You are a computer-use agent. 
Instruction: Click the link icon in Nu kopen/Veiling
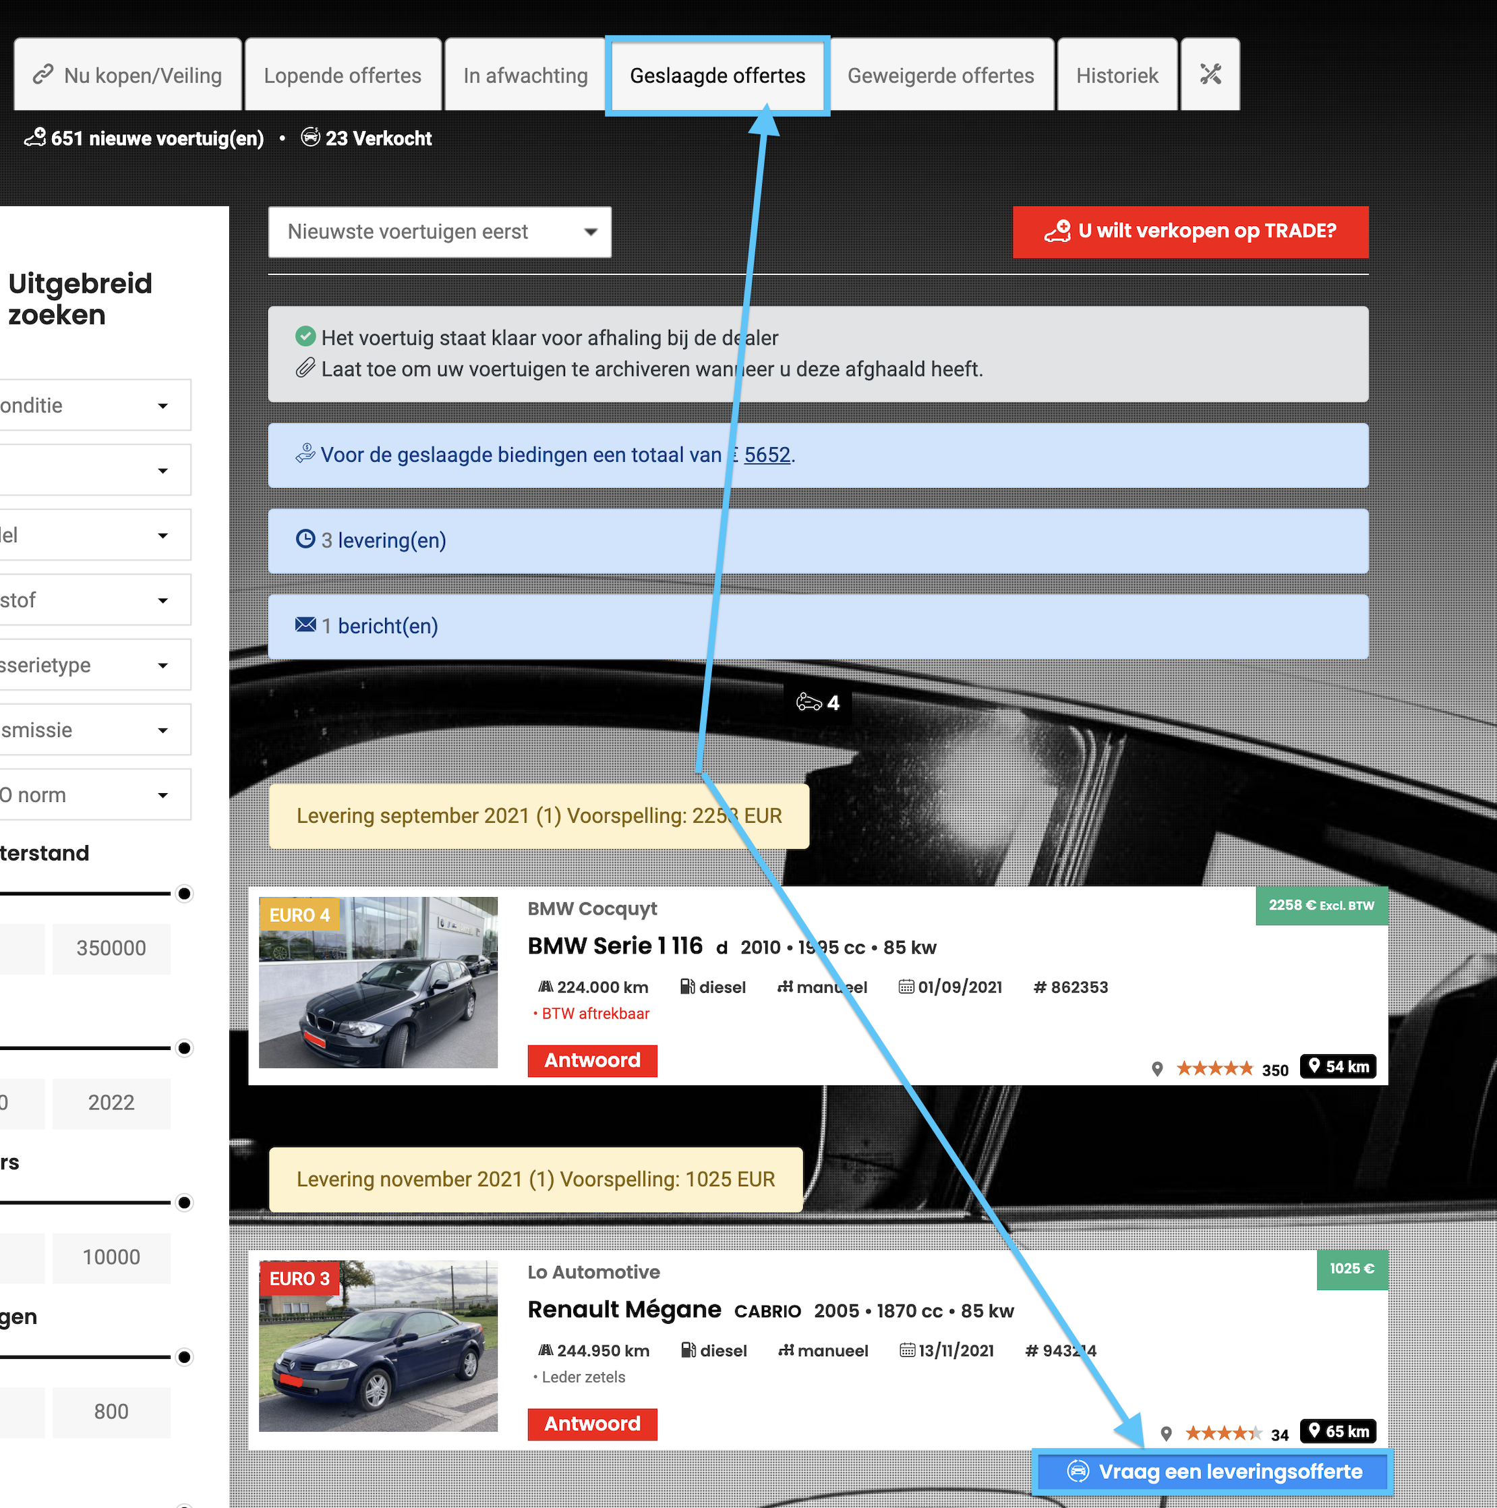pos(43,75)
